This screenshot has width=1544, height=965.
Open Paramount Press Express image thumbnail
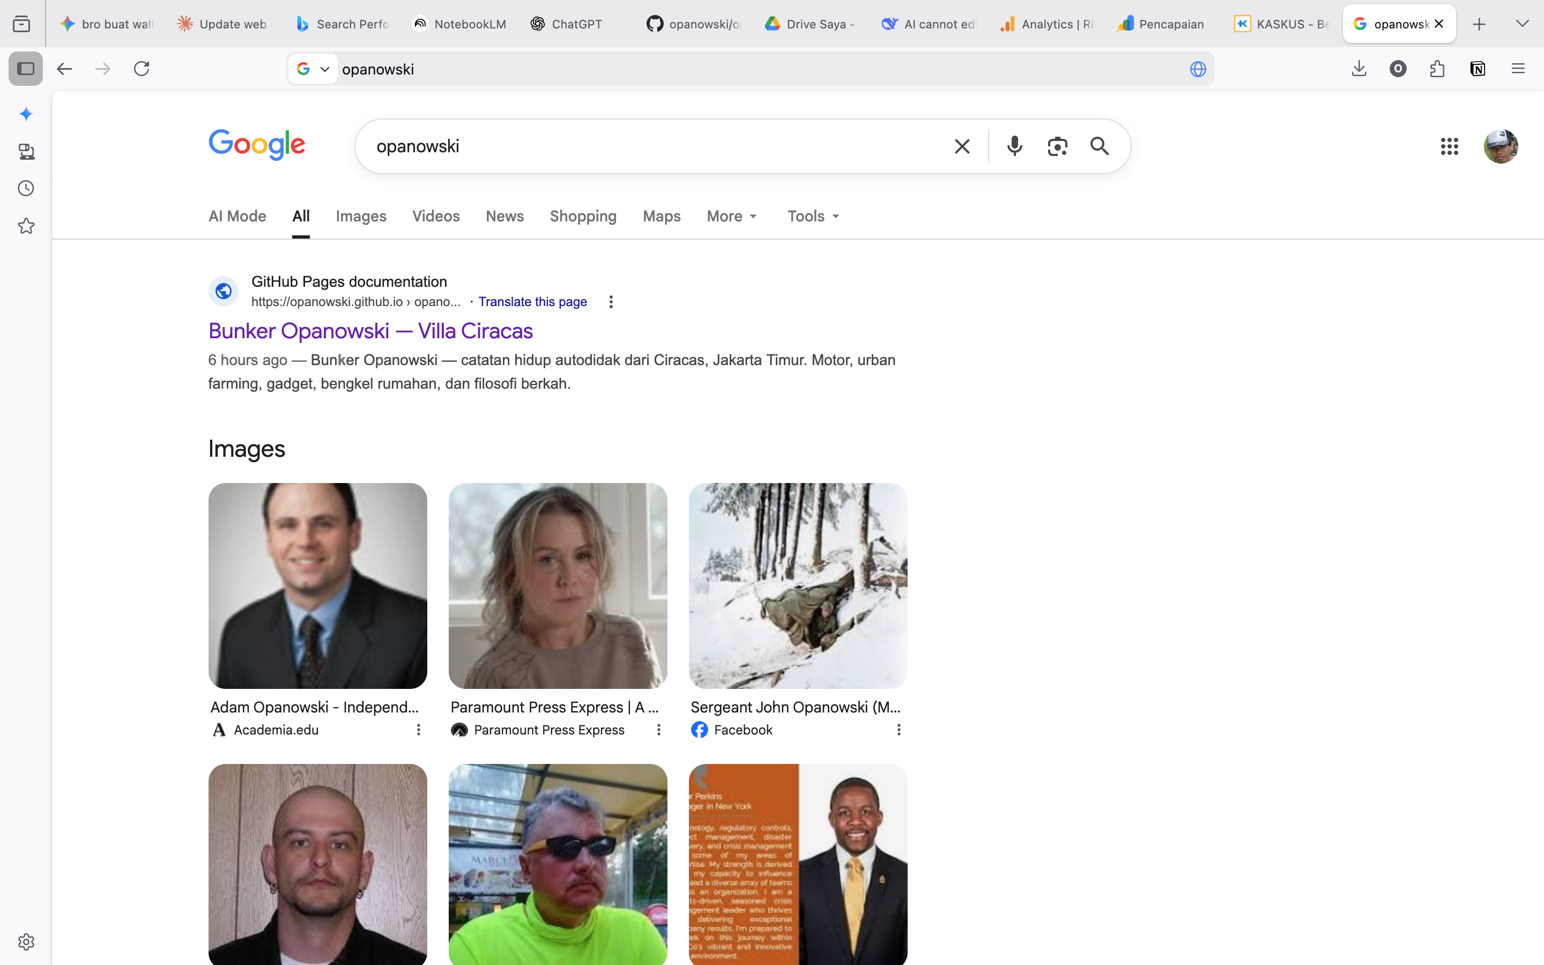coord(558,585)
